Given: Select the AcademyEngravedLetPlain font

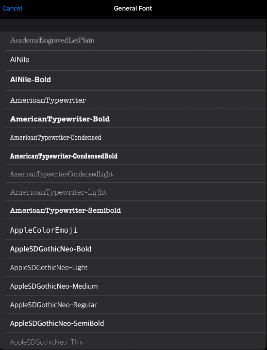Looking at the screenshot, I should point(133,41).
